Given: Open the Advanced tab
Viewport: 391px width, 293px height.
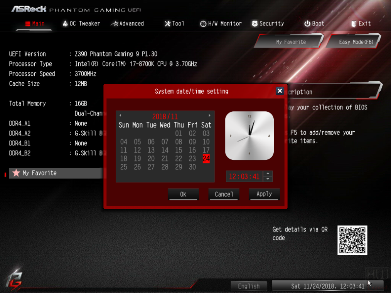Looking at the screenshot, I should tap(127, 23).
